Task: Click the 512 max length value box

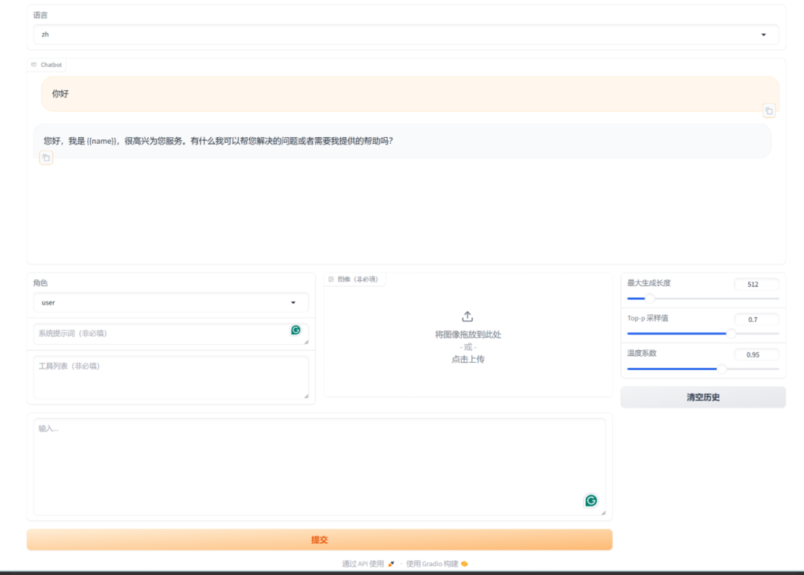Action: tap(756, 284)
